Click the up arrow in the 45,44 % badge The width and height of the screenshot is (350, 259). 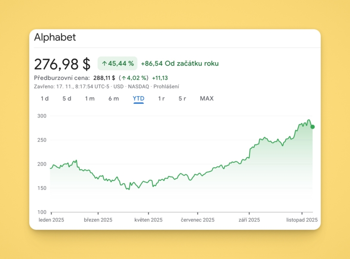pyautogui.click(x=104, y=63)
